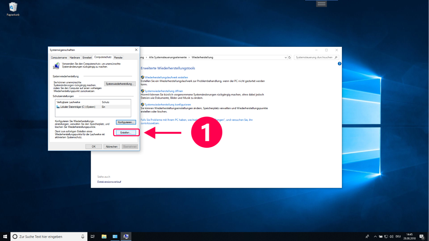Click the battery power tray icon

coord(381,236)
